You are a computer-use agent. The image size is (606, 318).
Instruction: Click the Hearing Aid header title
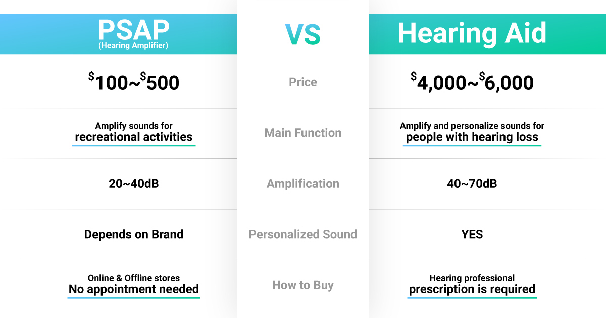point(472,33)
